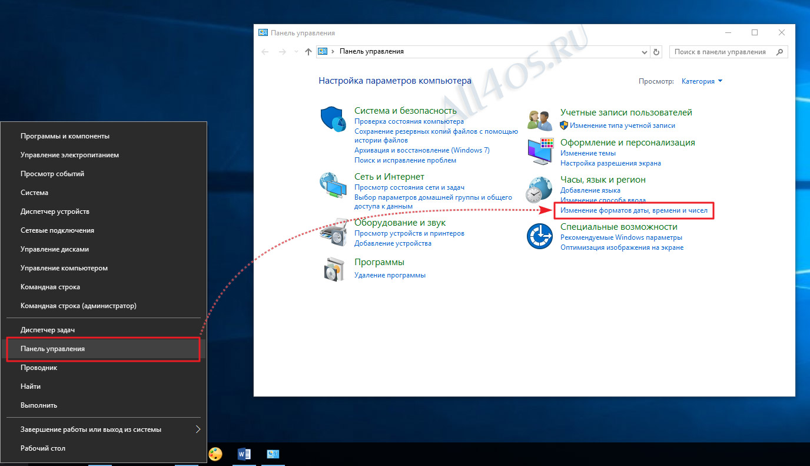Image resolution: width=810 pixels, height=466 pixels.
Task: Click Поиск и исправление проблем link
Action: click(405, 160)
